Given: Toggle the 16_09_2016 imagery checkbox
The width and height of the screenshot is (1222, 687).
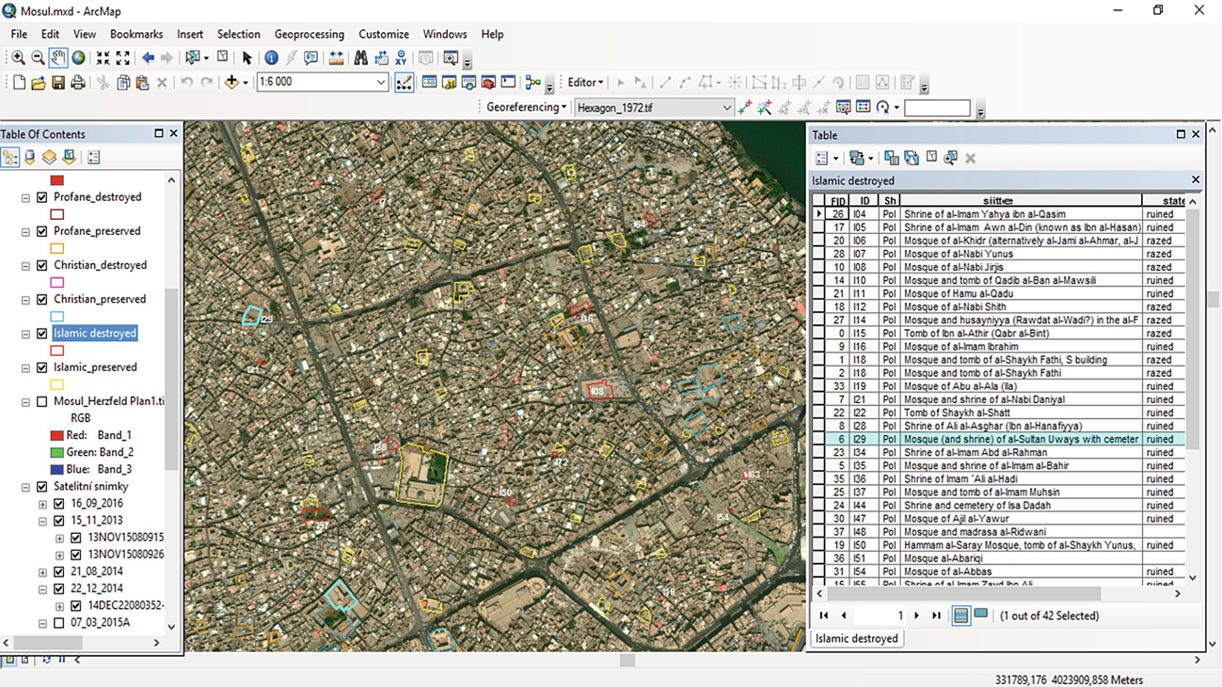Looking at the screenshot, I should pos(59,504).
